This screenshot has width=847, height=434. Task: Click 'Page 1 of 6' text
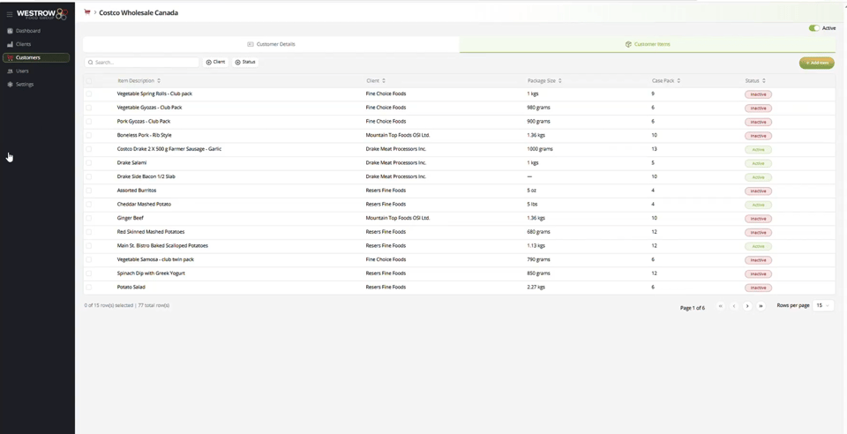pos(692,308)
